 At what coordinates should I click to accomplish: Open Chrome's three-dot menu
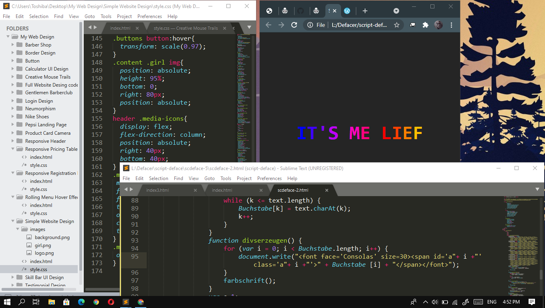451,25
